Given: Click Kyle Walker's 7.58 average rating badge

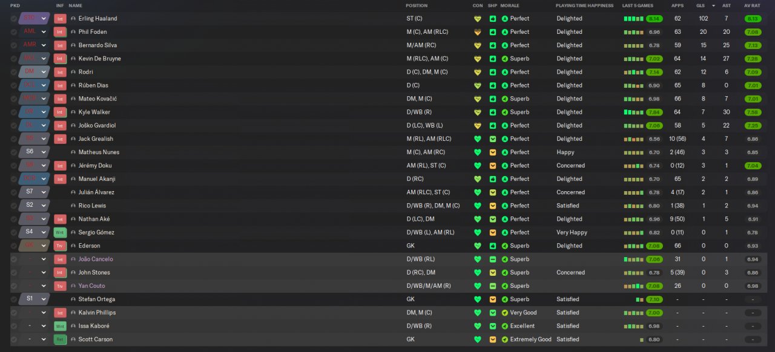Looking at the screenshot, I should [753, 112].
